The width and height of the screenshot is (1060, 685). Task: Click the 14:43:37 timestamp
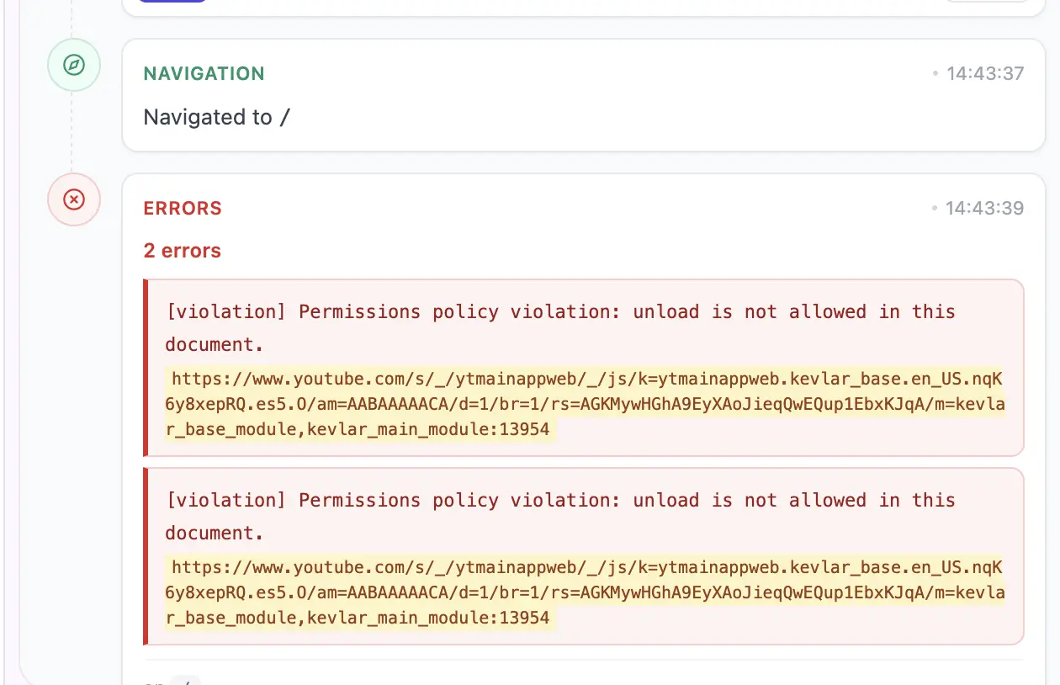(x=985, y=74)
